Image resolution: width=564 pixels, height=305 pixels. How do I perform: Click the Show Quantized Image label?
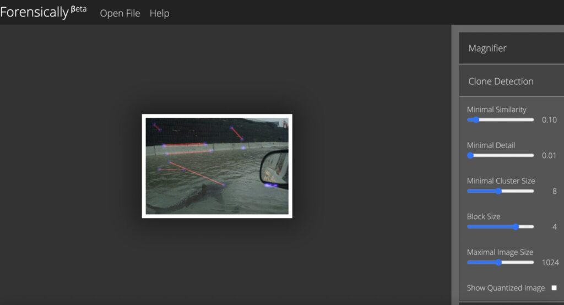click(x=506, y=288)
